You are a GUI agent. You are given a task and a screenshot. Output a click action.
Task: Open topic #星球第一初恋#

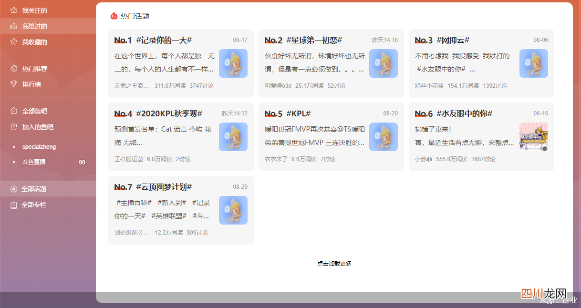(314, 40)
